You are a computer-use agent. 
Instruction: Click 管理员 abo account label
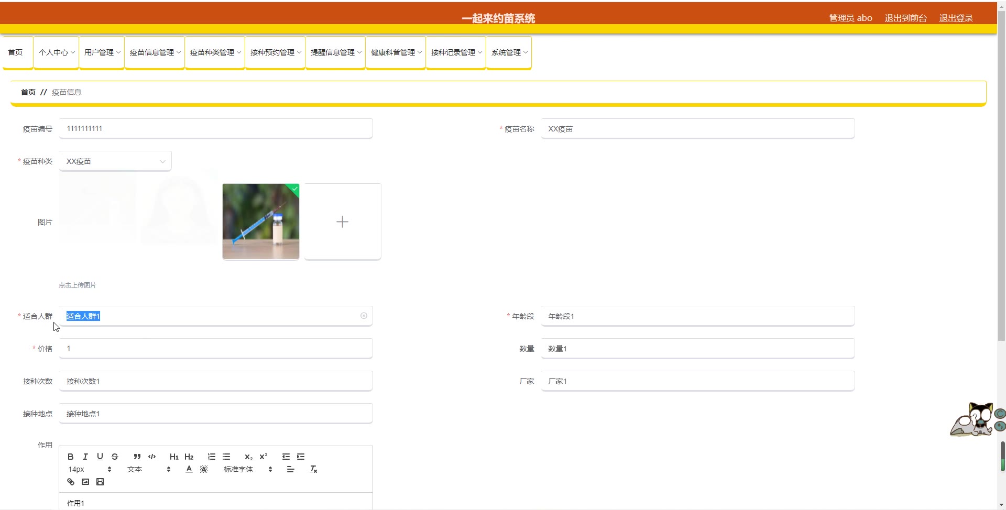click(850, 18)
